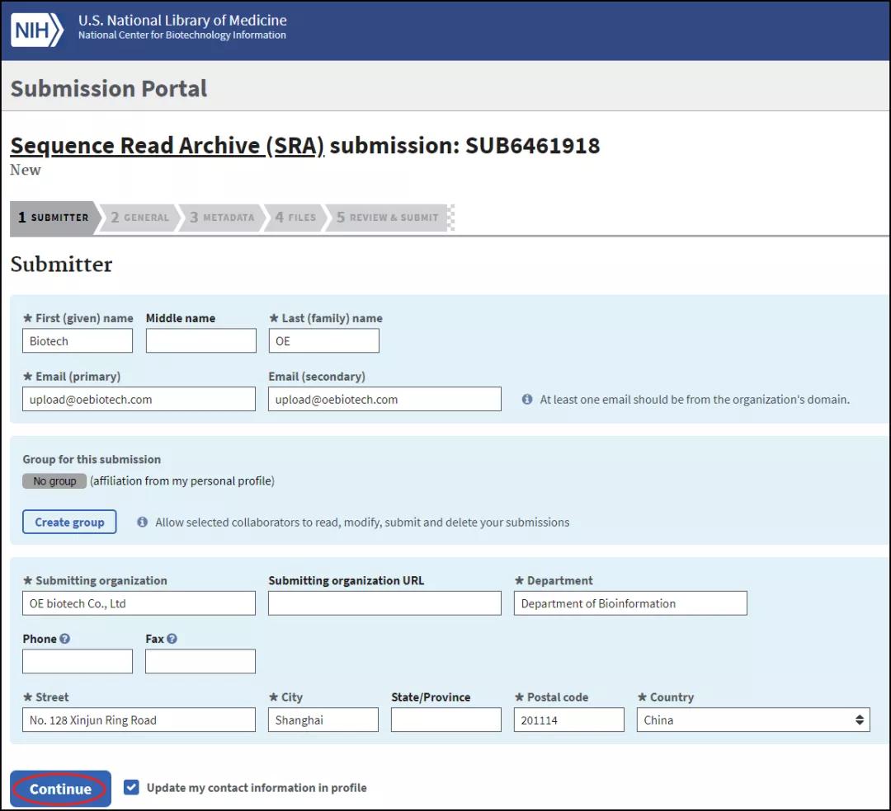The image size is (891, 811).
Task: Click the Create group button
Action: click(69, 522)
